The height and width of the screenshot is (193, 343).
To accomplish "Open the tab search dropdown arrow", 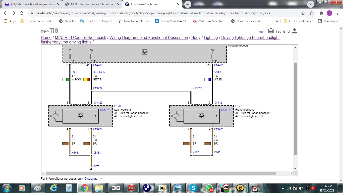I will (x=310, y=4).
